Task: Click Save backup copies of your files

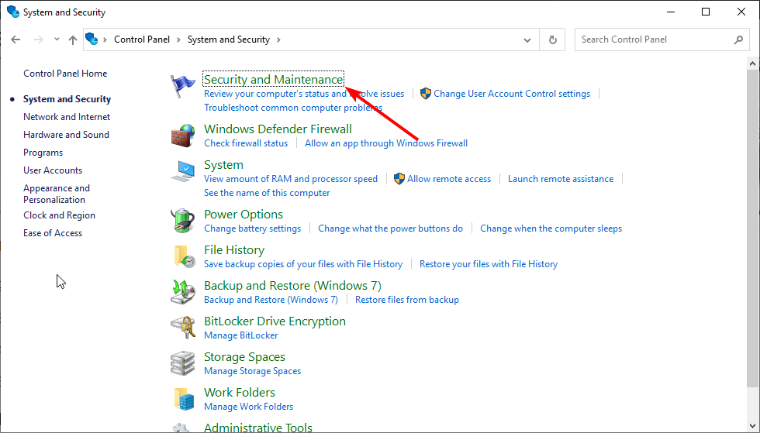Action: [303, 264]
